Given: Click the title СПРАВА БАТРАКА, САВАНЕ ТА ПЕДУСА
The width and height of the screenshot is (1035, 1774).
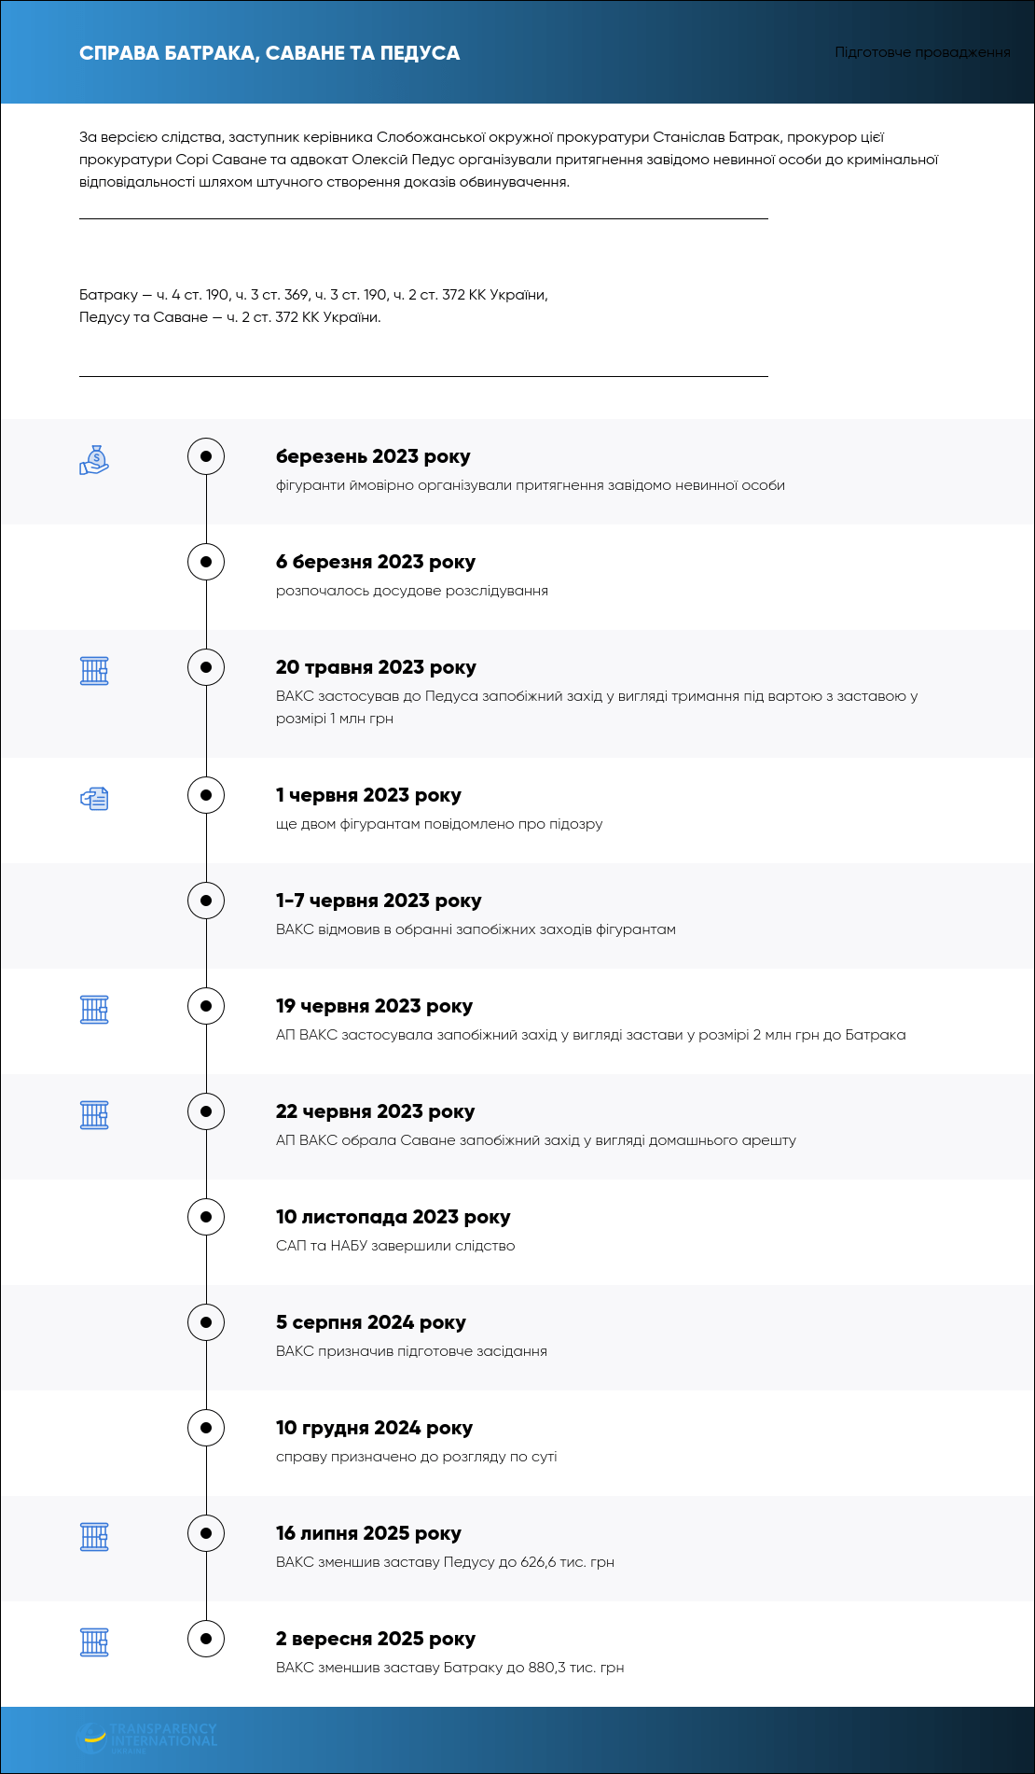Looking at the screenshot, I should tap(269, 53).
